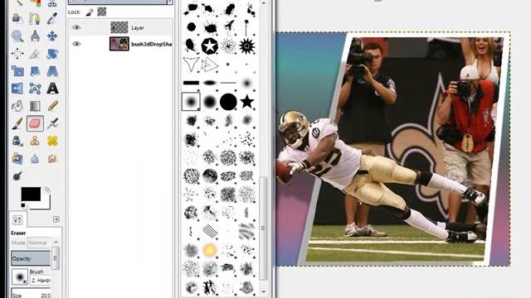Select the Ink tool
Image resolution: width=531 pixels, height=298 pixels.
17,141
